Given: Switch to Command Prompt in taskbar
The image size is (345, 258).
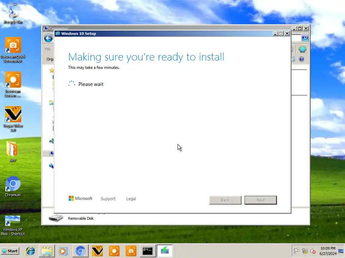Looking at the screenshot, I should tap(148, 251).
